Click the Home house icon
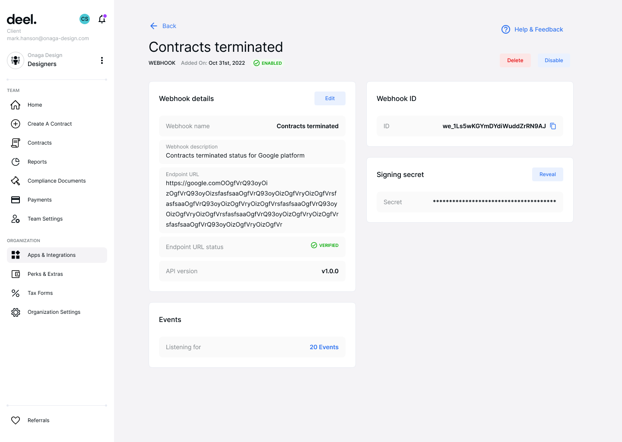The height and width of the screenshot is (442, 622). 16,105
